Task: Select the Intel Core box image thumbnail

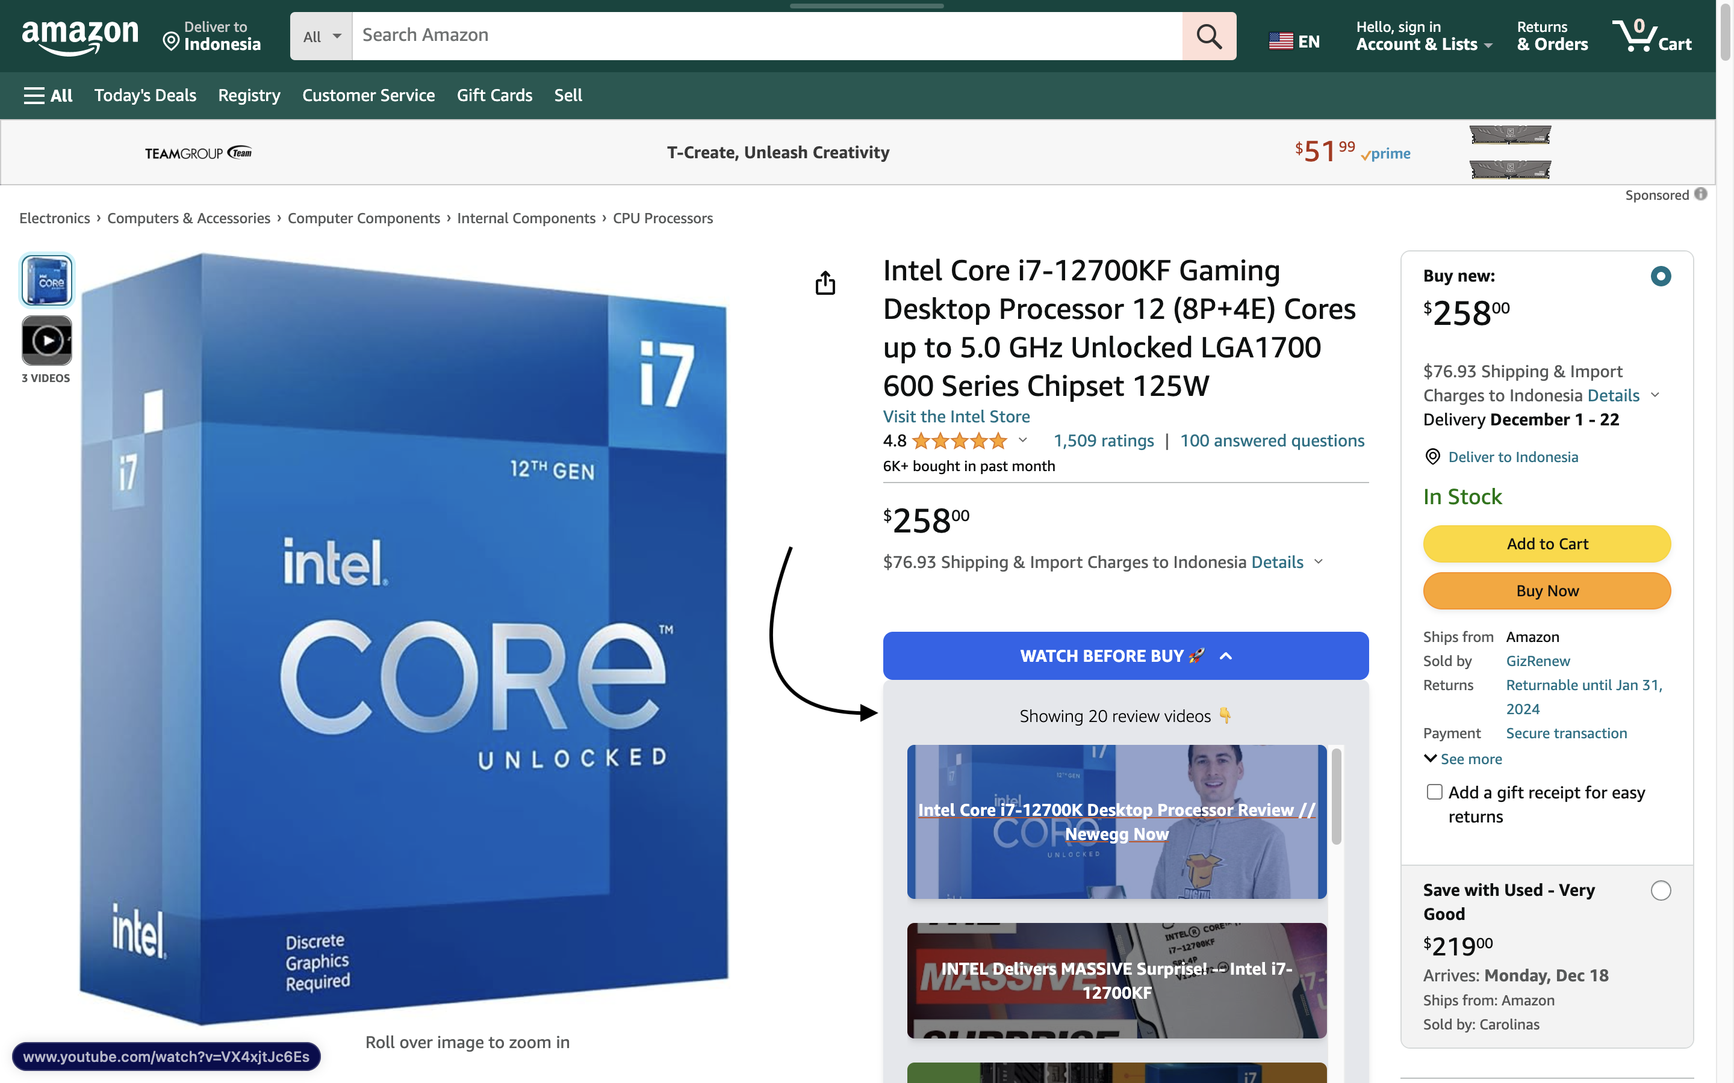Action: point(46,280)
